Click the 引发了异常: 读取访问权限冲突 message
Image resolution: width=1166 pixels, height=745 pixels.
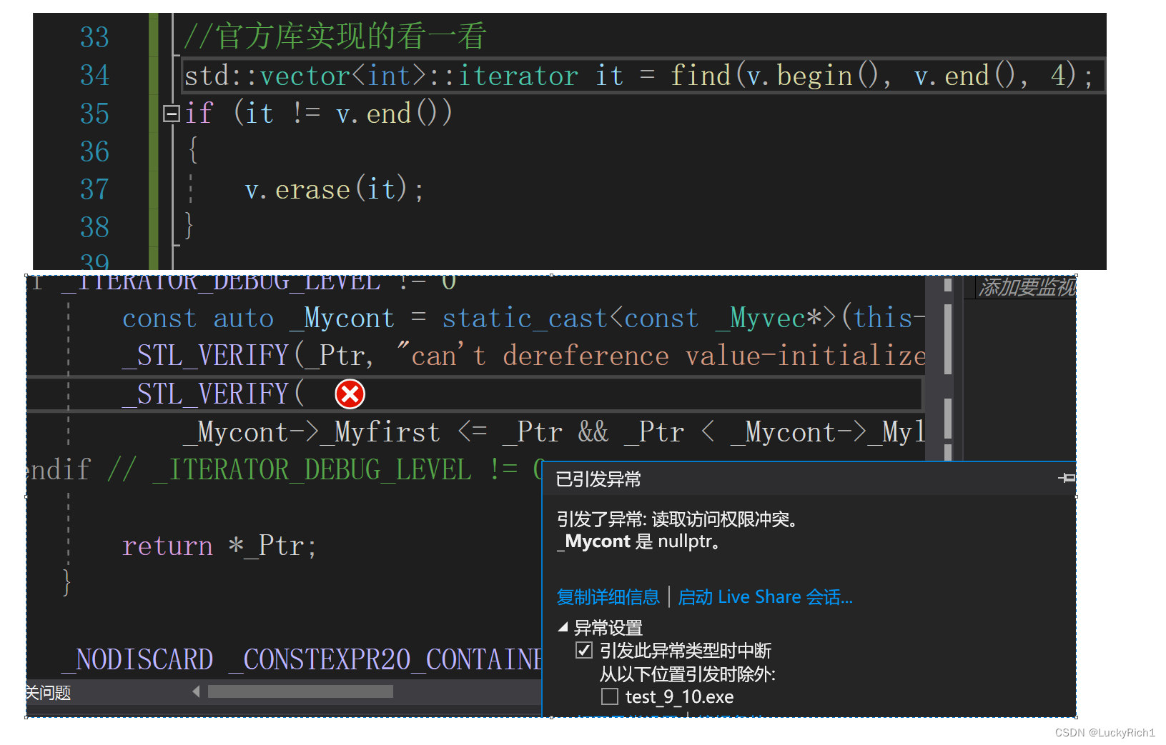click(677, 519)
